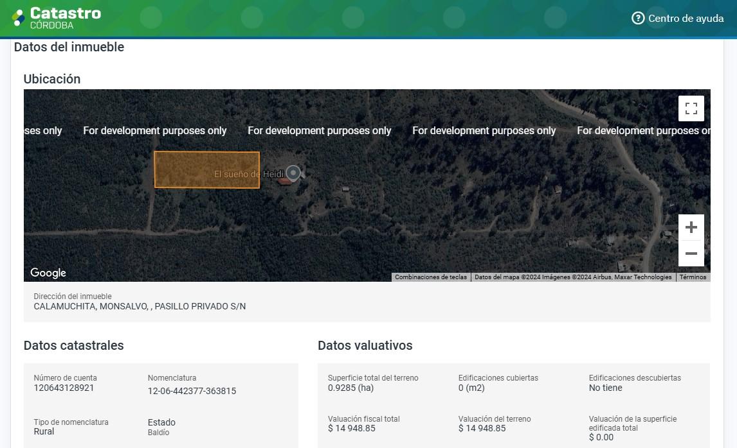Click the Superficie total del terreno label
Image resolution: width=737 pixels, height=448 pixels.
coord(373,378)
